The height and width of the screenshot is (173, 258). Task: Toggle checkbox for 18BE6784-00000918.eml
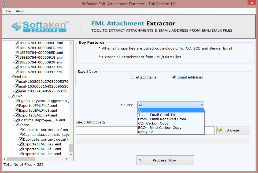click(17, 57)
